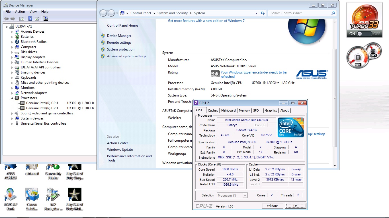Open the File menu in Device Manager
The height and width of the screenshot is (218, 389).
click(x=8, y=12)
